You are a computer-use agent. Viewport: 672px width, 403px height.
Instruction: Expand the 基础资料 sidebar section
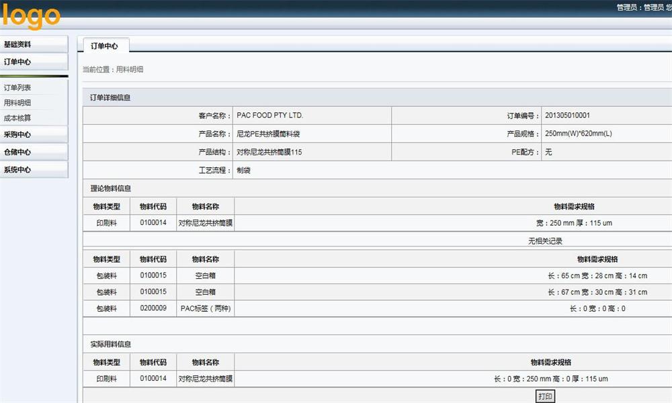(34, 44)
